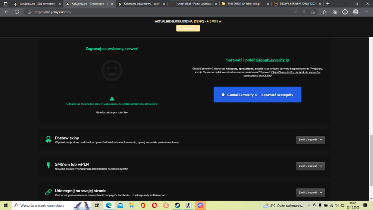Show hidden system tray icons
Screen dimensions: 373x210
[309, 205]
